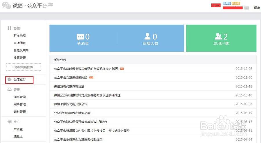Click the 总用户数 people icon

(218, 36)
